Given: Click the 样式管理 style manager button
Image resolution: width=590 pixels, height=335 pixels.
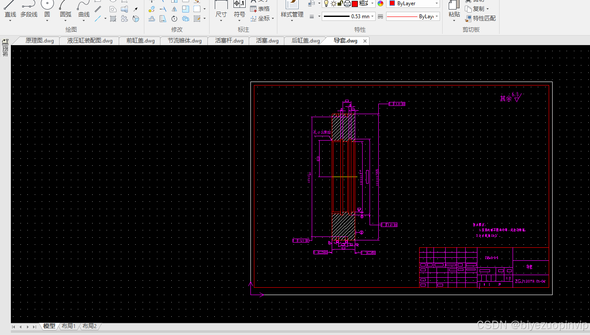Looking at the screenshot, I should (x=292, y=9).
